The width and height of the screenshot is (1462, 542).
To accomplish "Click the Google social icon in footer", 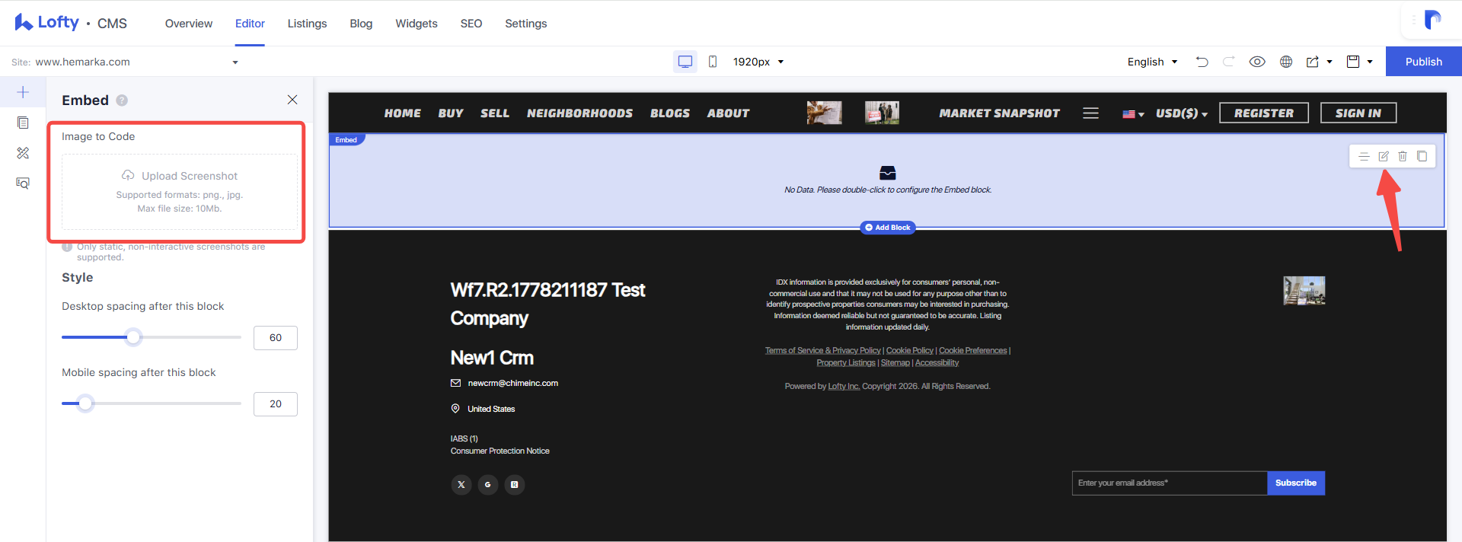I will 488,485.
